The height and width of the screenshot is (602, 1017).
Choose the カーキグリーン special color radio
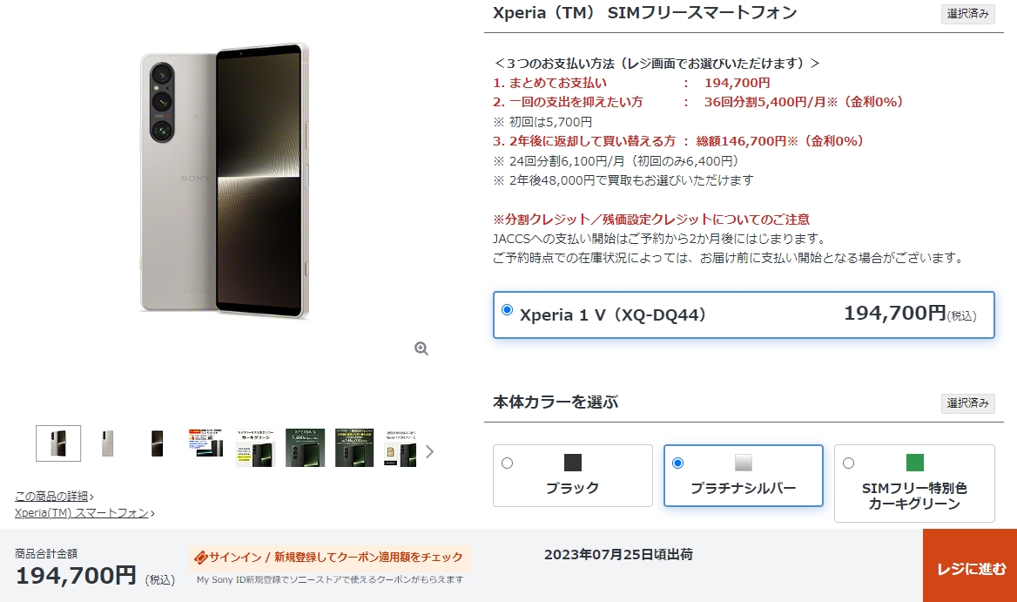[848, 463]
